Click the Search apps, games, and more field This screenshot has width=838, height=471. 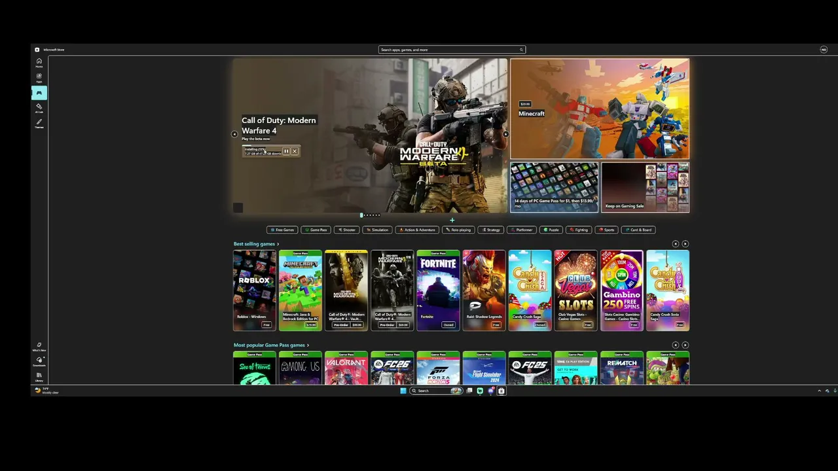[452, 50]
